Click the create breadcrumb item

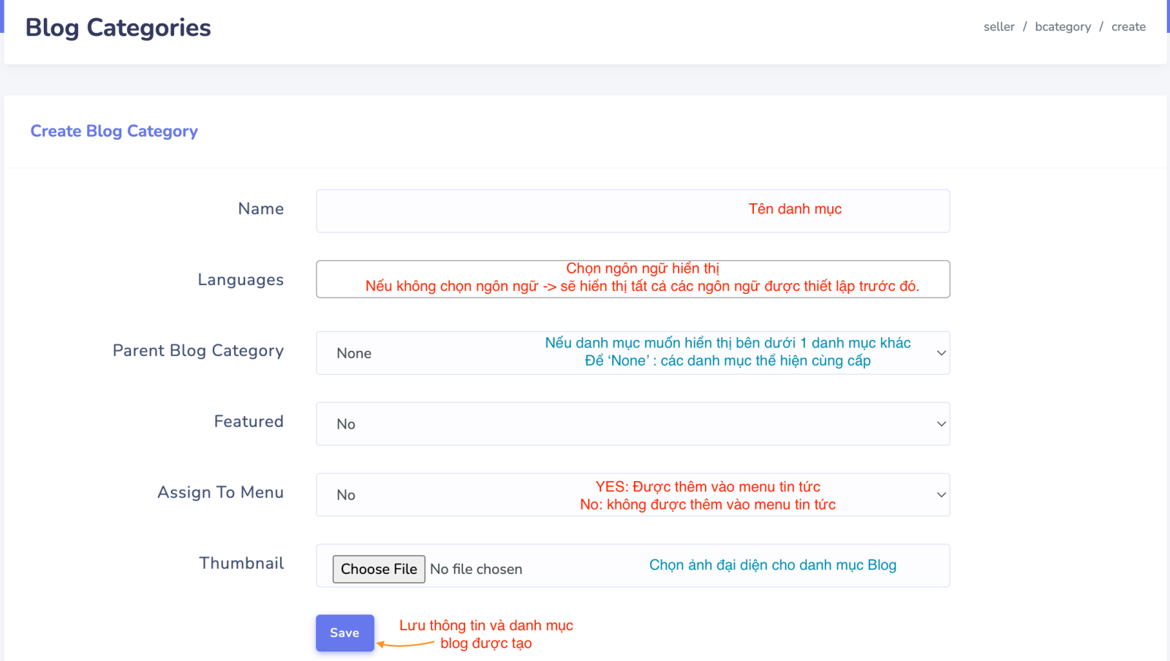(1128, 27)
